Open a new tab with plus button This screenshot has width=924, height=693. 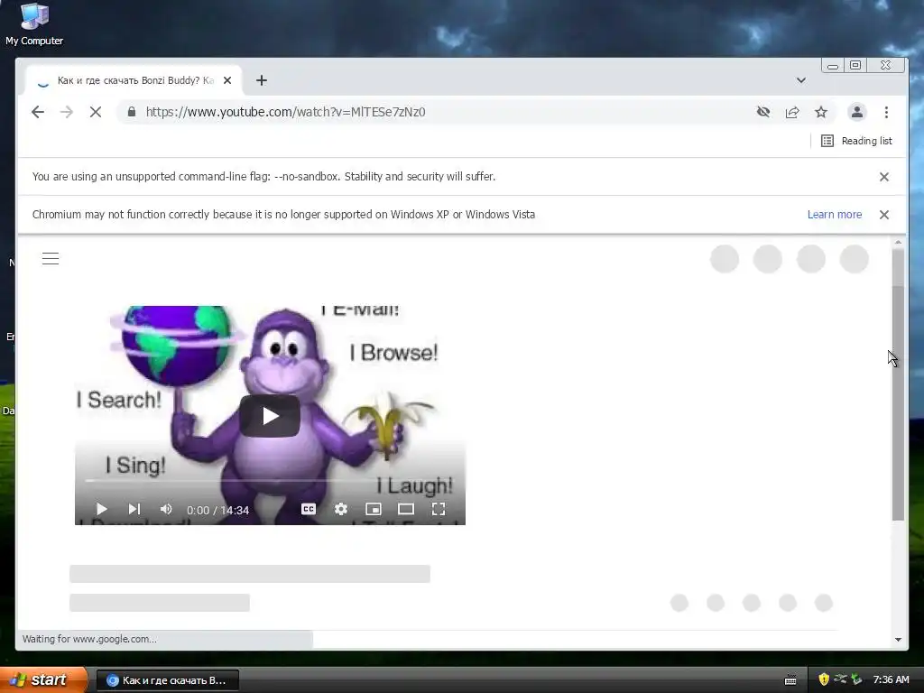(262, 80)
